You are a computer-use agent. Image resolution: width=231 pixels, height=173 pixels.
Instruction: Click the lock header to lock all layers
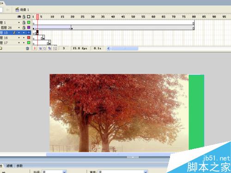tap(24, 17)
